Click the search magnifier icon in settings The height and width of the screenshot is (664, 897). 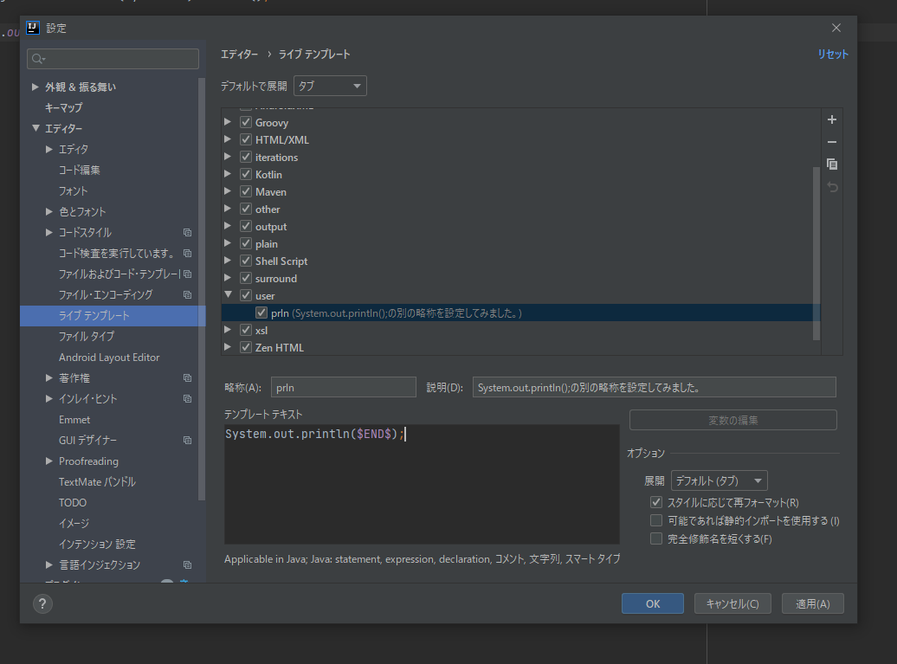click(x=38, y=59)
